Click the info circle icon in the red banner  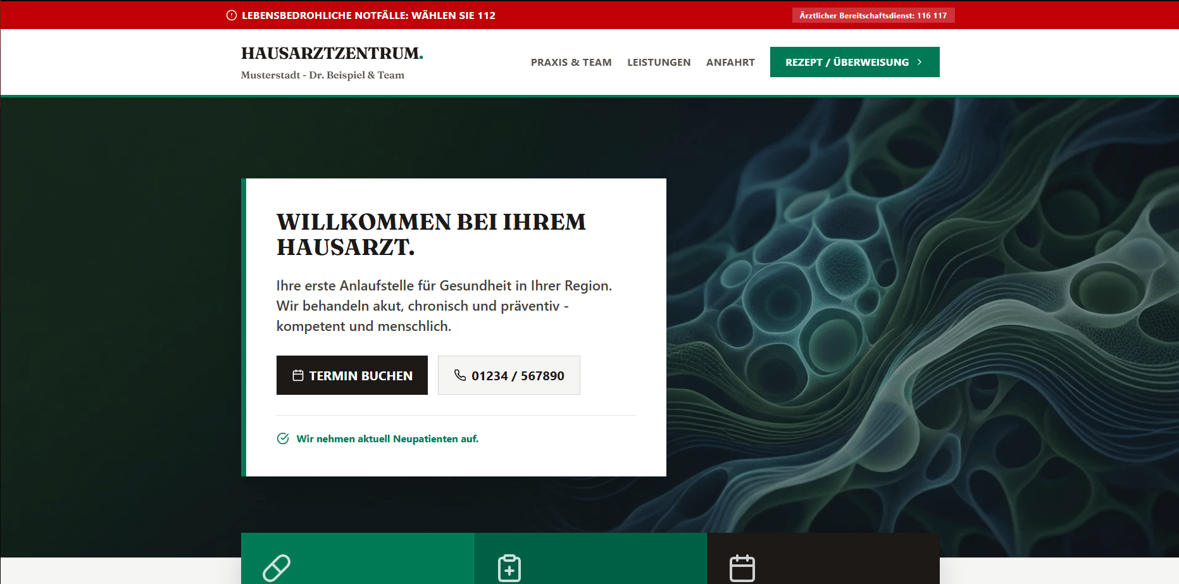[x=230, y=15]
